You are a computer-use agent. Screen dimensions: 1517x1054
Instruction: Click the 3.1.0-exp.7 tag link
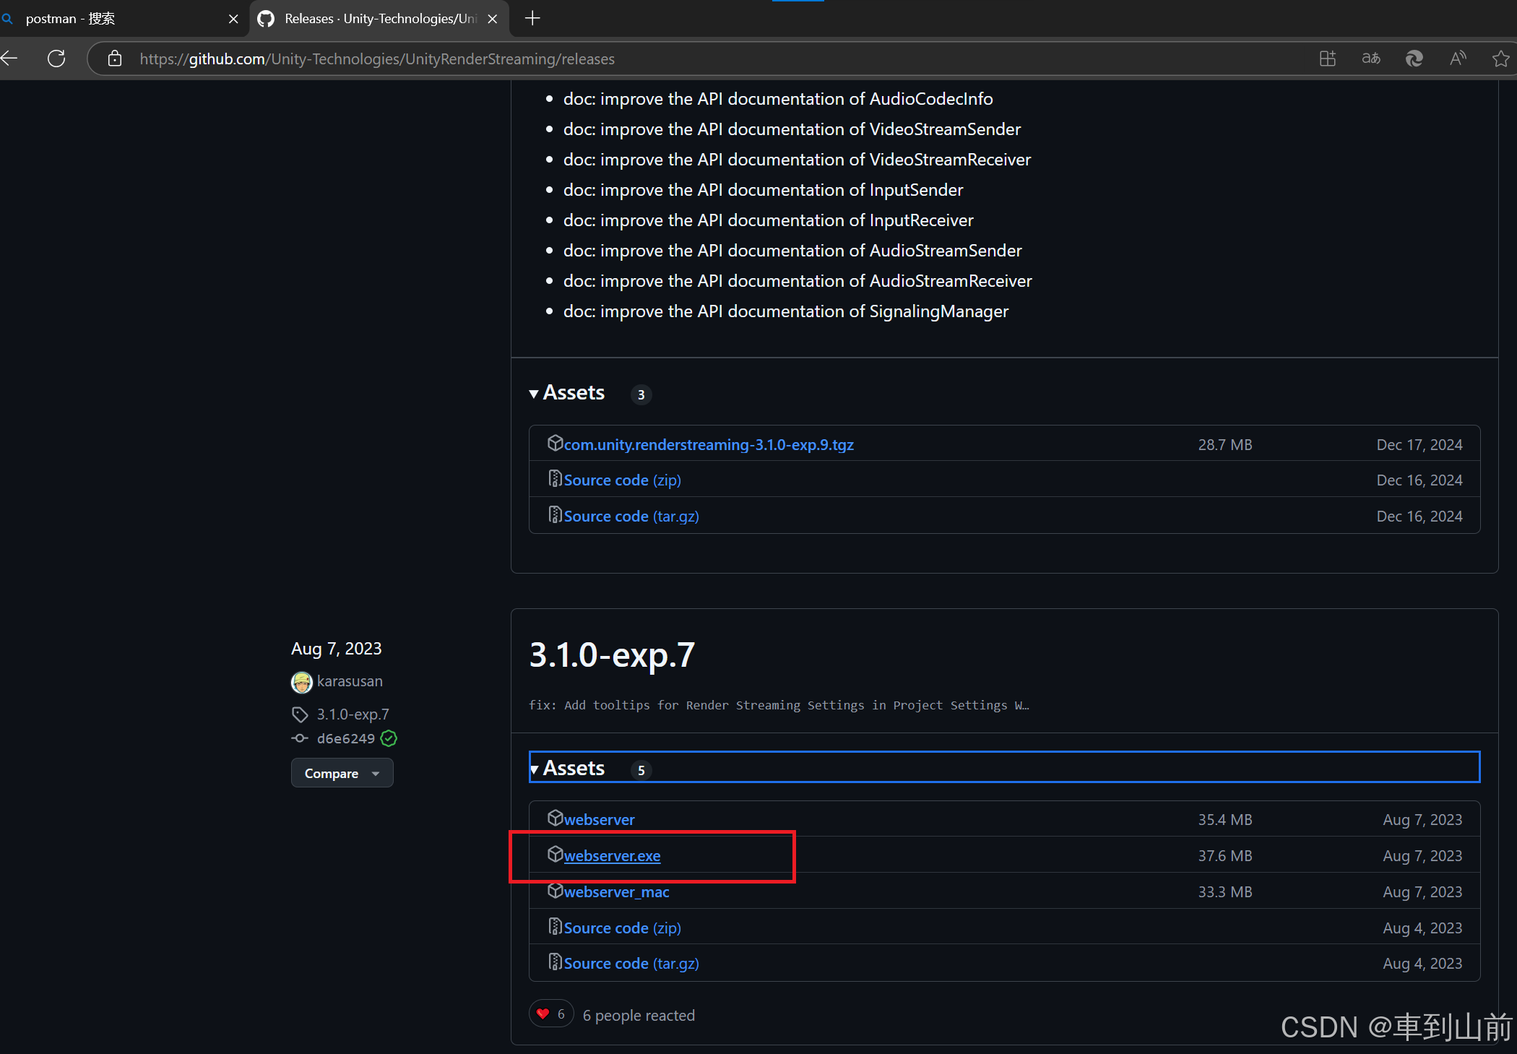pos(353,714)
